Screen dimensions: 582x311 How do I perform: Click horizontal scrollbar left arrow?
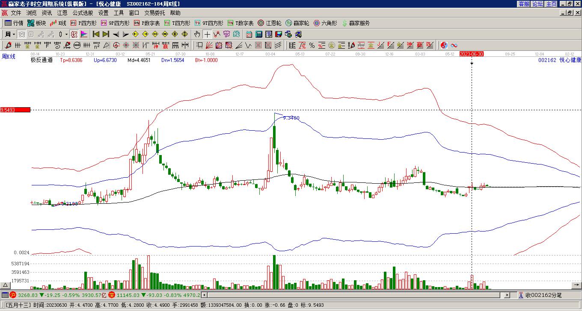[x=204, y=295]
